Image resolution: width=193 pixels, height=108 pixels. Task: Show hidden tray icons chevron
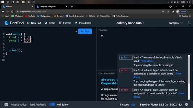click(168, 2)
